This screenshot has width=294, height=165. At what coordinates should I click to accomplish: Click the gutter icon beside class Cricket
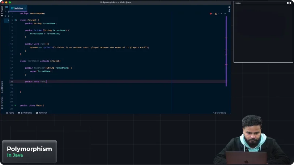[16, 20]
